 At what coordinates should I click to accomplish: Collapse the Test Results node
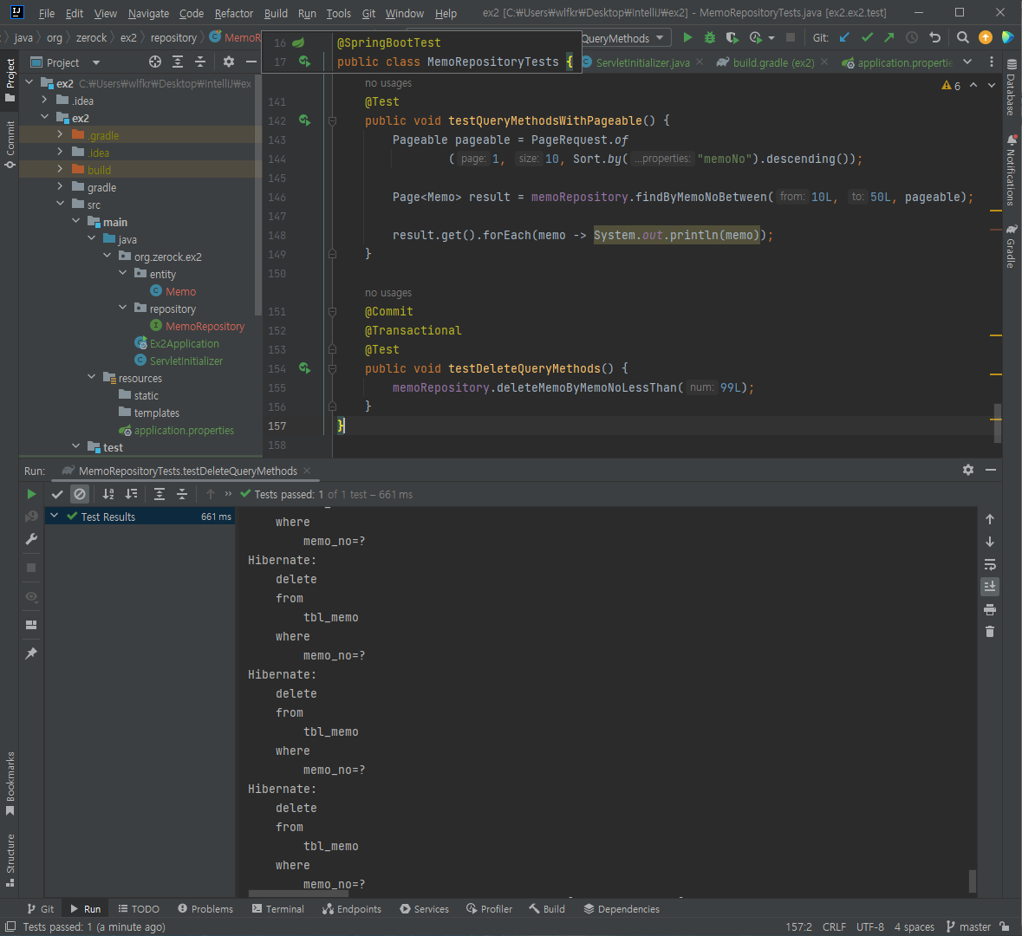pyautogui.click(x=55, y=517)
